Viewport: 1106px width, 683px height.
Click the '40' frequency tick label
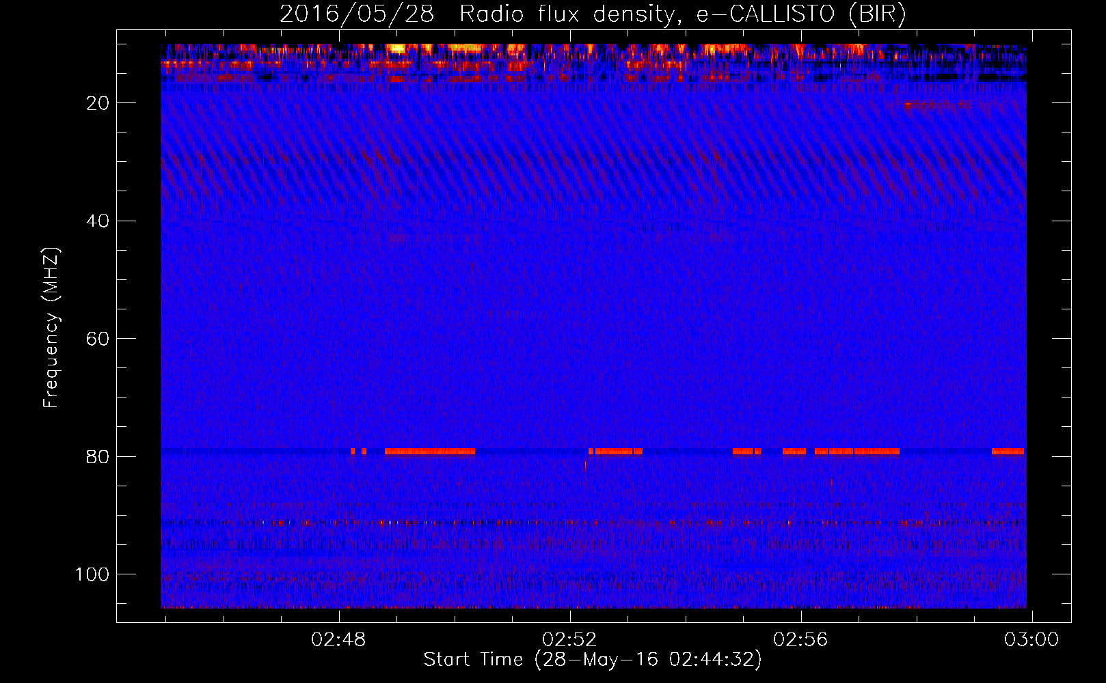coord(98,221)
